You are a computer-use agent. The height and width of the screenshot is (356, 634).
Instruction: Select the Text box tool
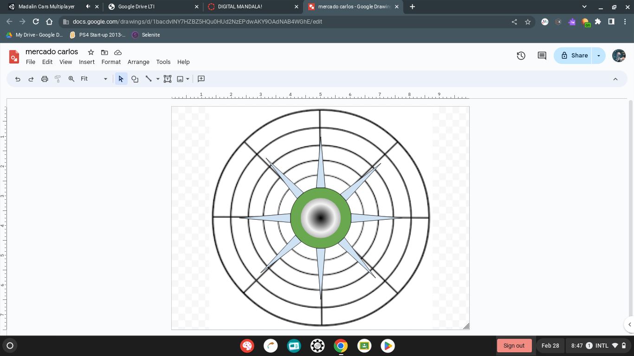pyautogui.click(x=168, y=79)
